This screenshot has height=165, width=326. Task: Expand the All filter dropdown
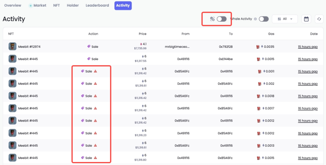coord(284,19)
